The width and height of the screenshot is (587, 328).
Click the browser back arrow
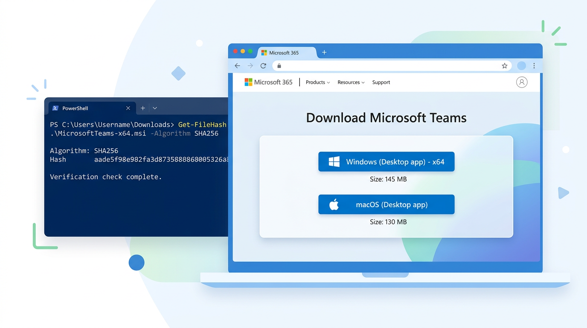(x=238, y=66)
